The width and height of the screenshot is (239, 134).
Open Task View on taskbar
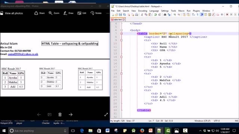pos(73,131)
